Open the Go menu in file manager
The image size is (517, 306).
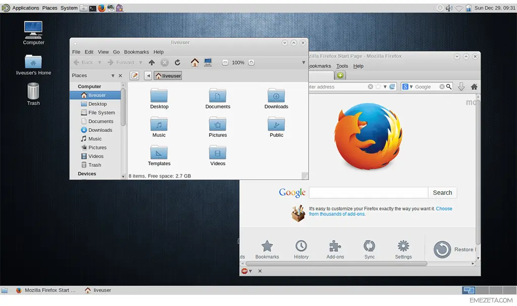[117, 52]
